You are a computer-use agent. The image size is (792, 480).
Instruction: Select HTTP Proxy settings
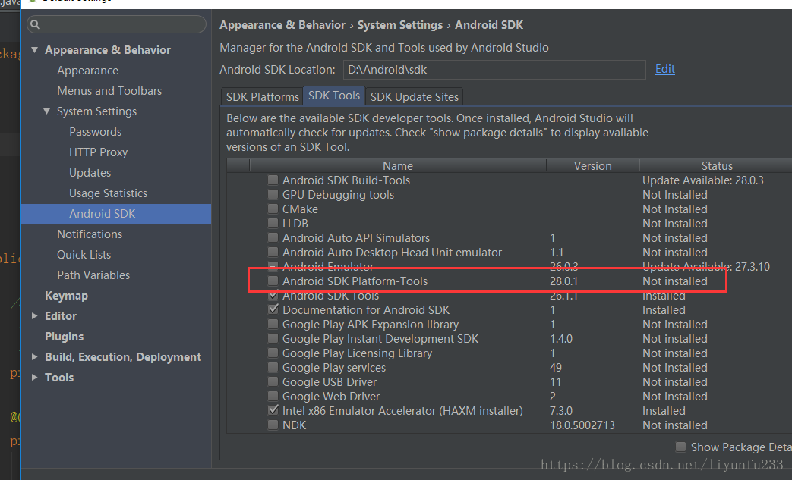[x=98, y=152]
